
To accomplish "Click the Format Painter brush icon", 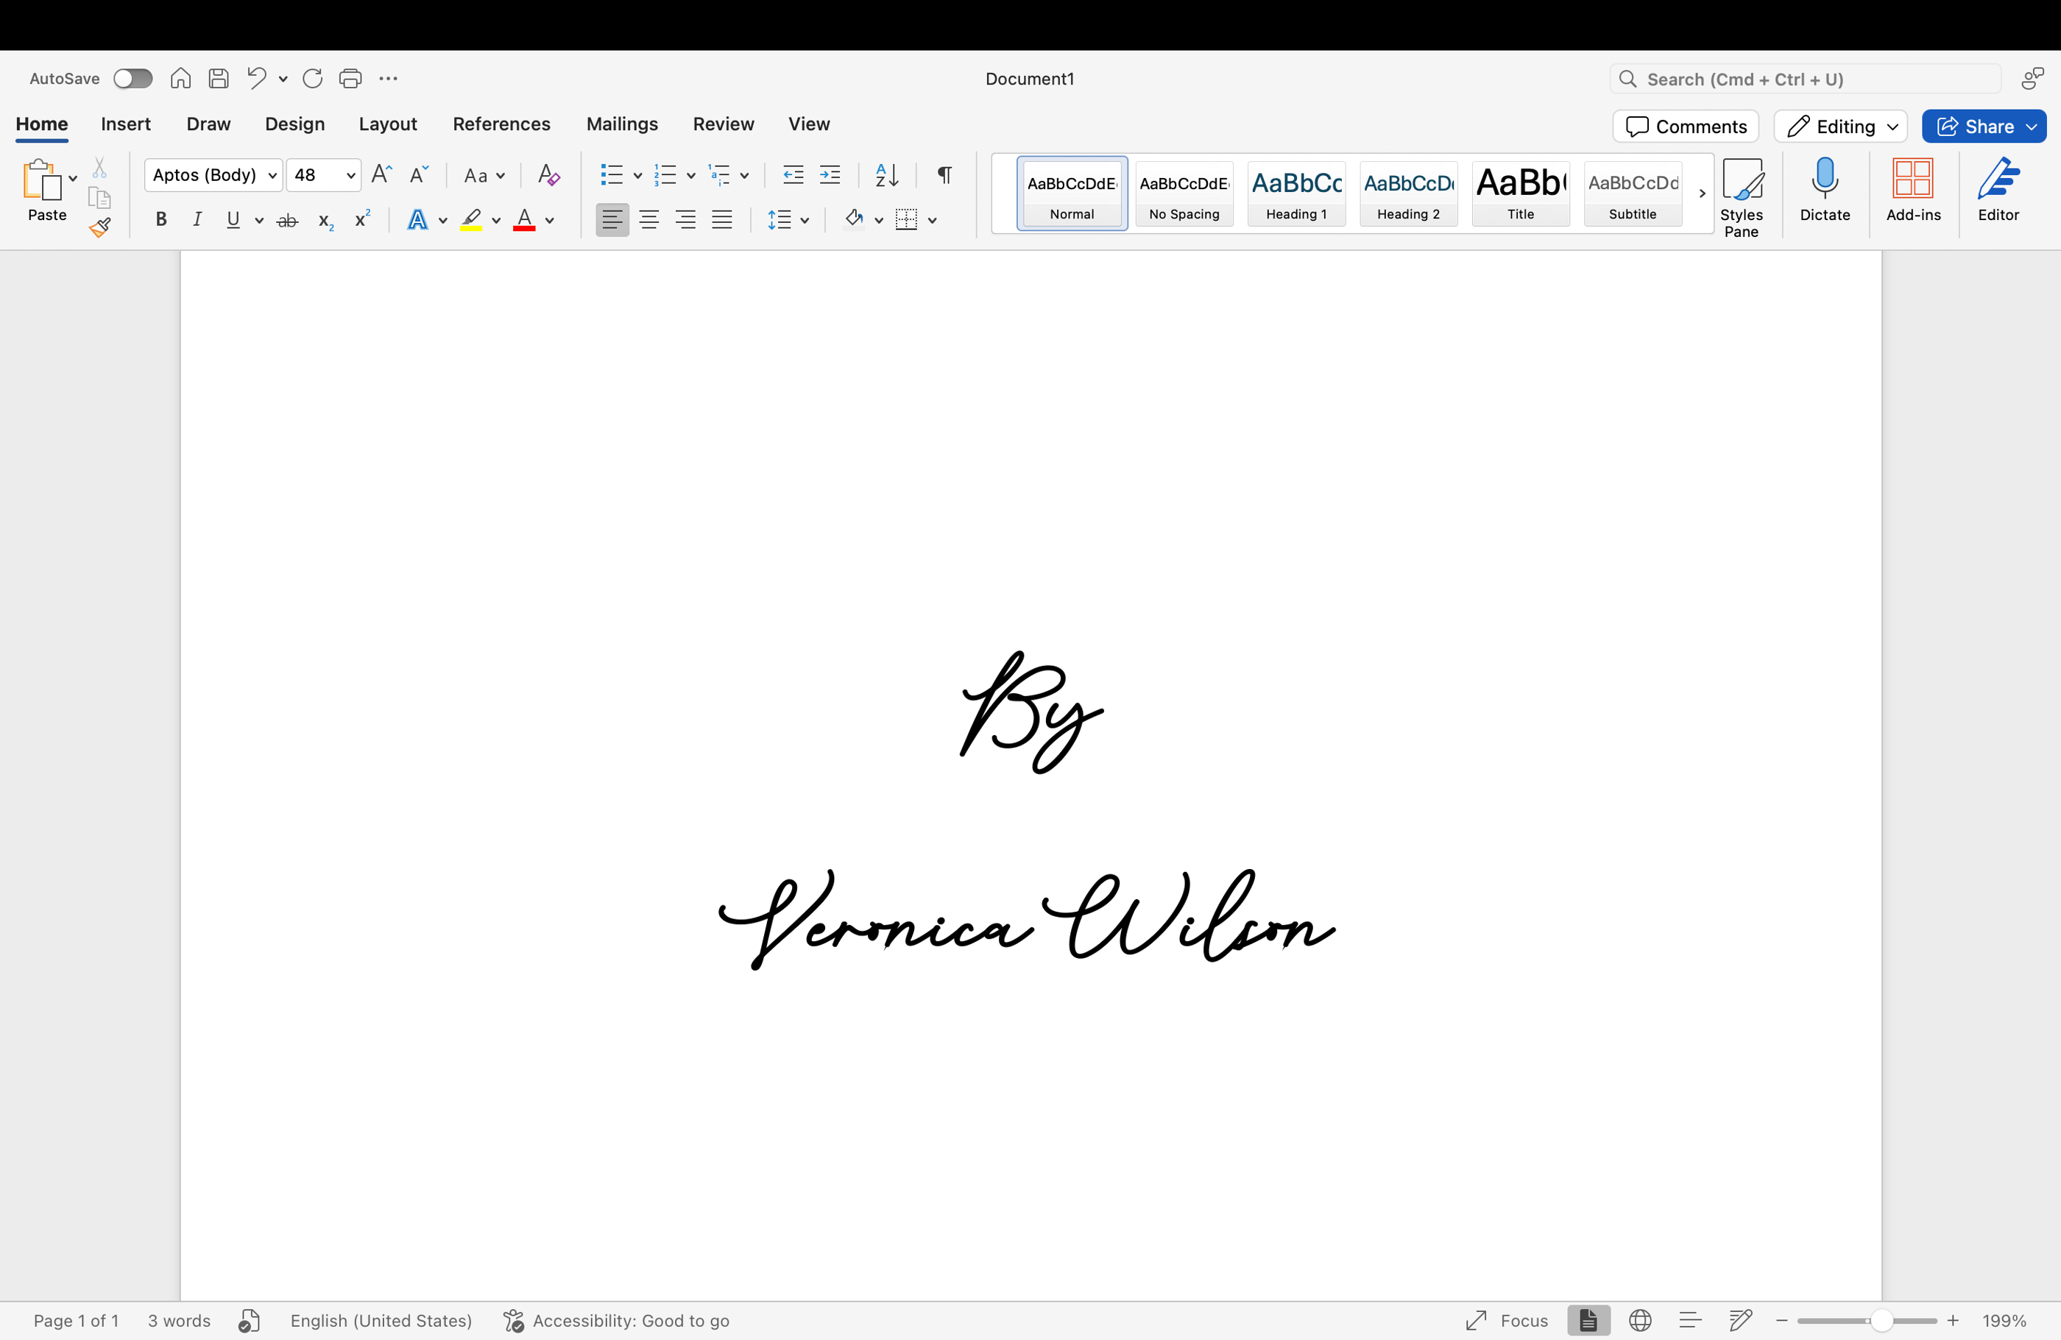I will pos(99,227).
